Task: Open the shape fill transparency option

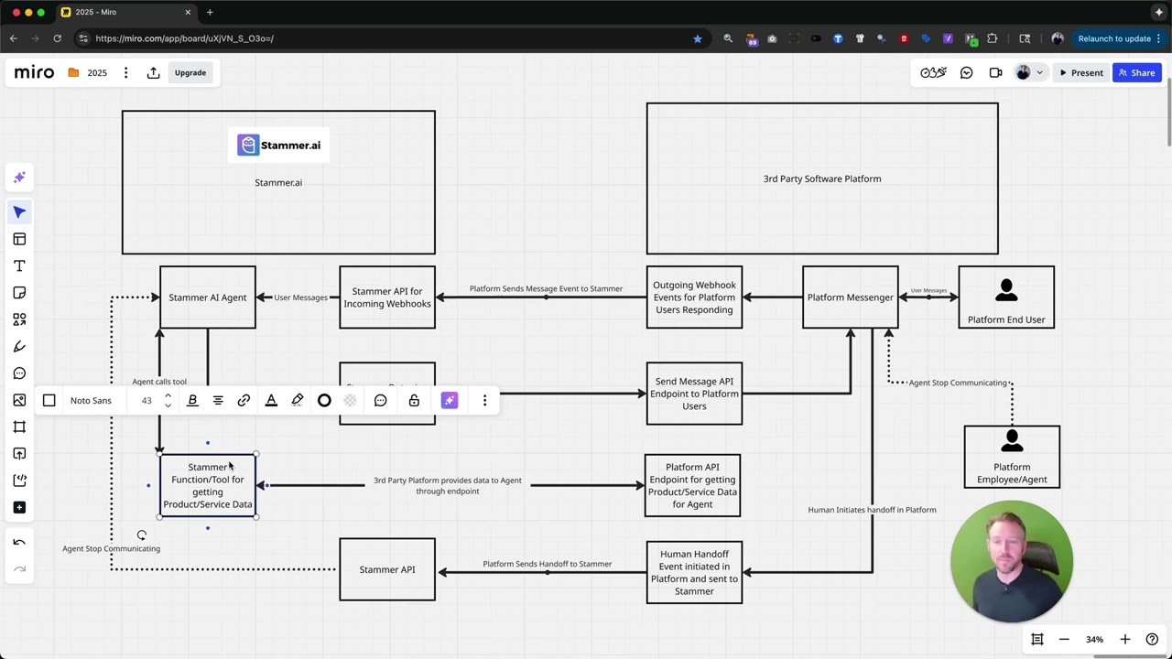Action: [x=350, y=400]
